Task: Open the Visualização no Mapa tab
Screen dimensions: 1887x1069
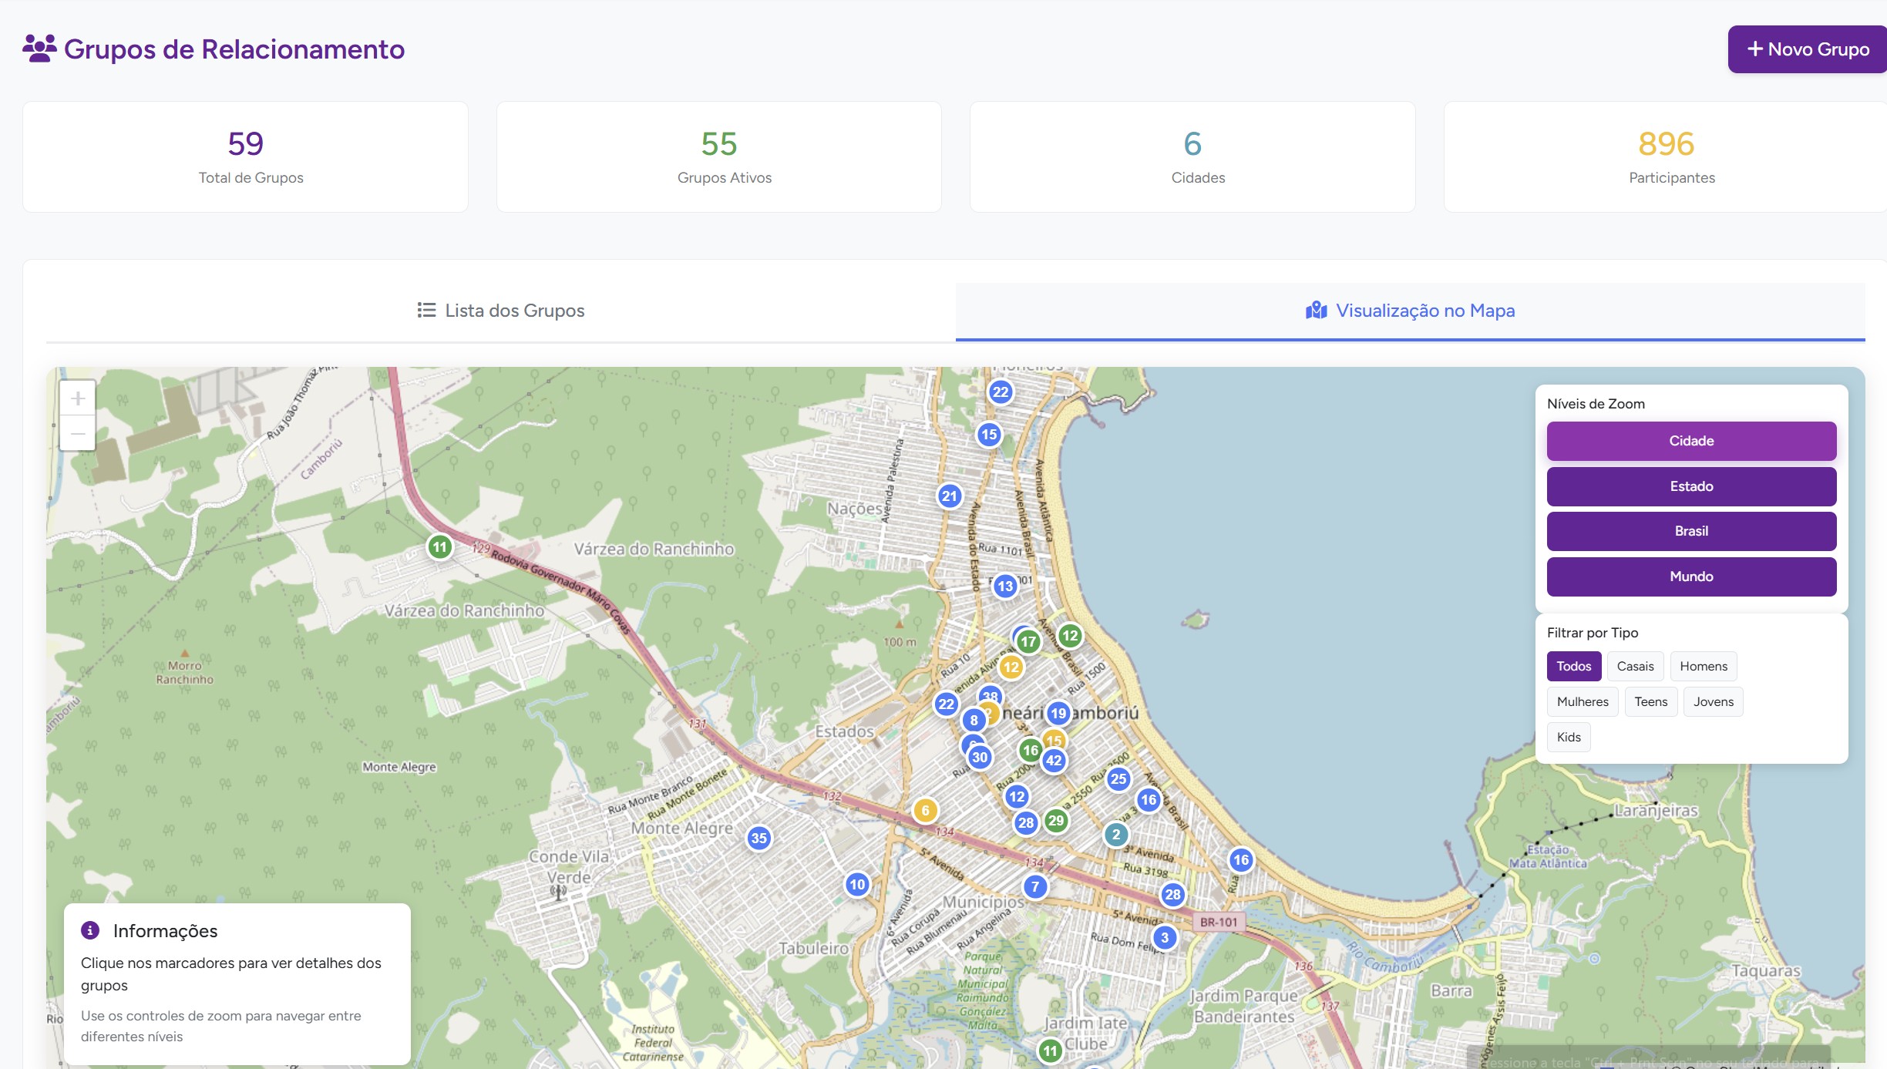Action: [1410, 311]
